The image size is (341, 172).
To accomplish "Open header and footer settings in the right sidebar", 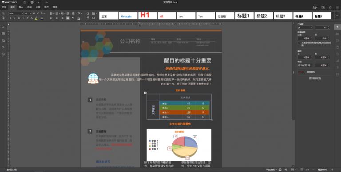I will coord(337,47).
